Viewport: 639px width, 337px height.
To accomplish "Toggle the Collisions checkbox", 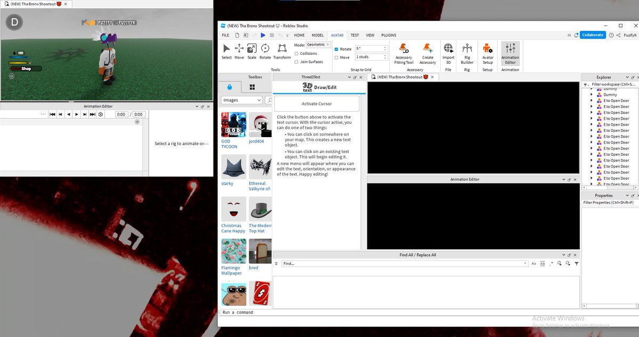I will (296, 54).
